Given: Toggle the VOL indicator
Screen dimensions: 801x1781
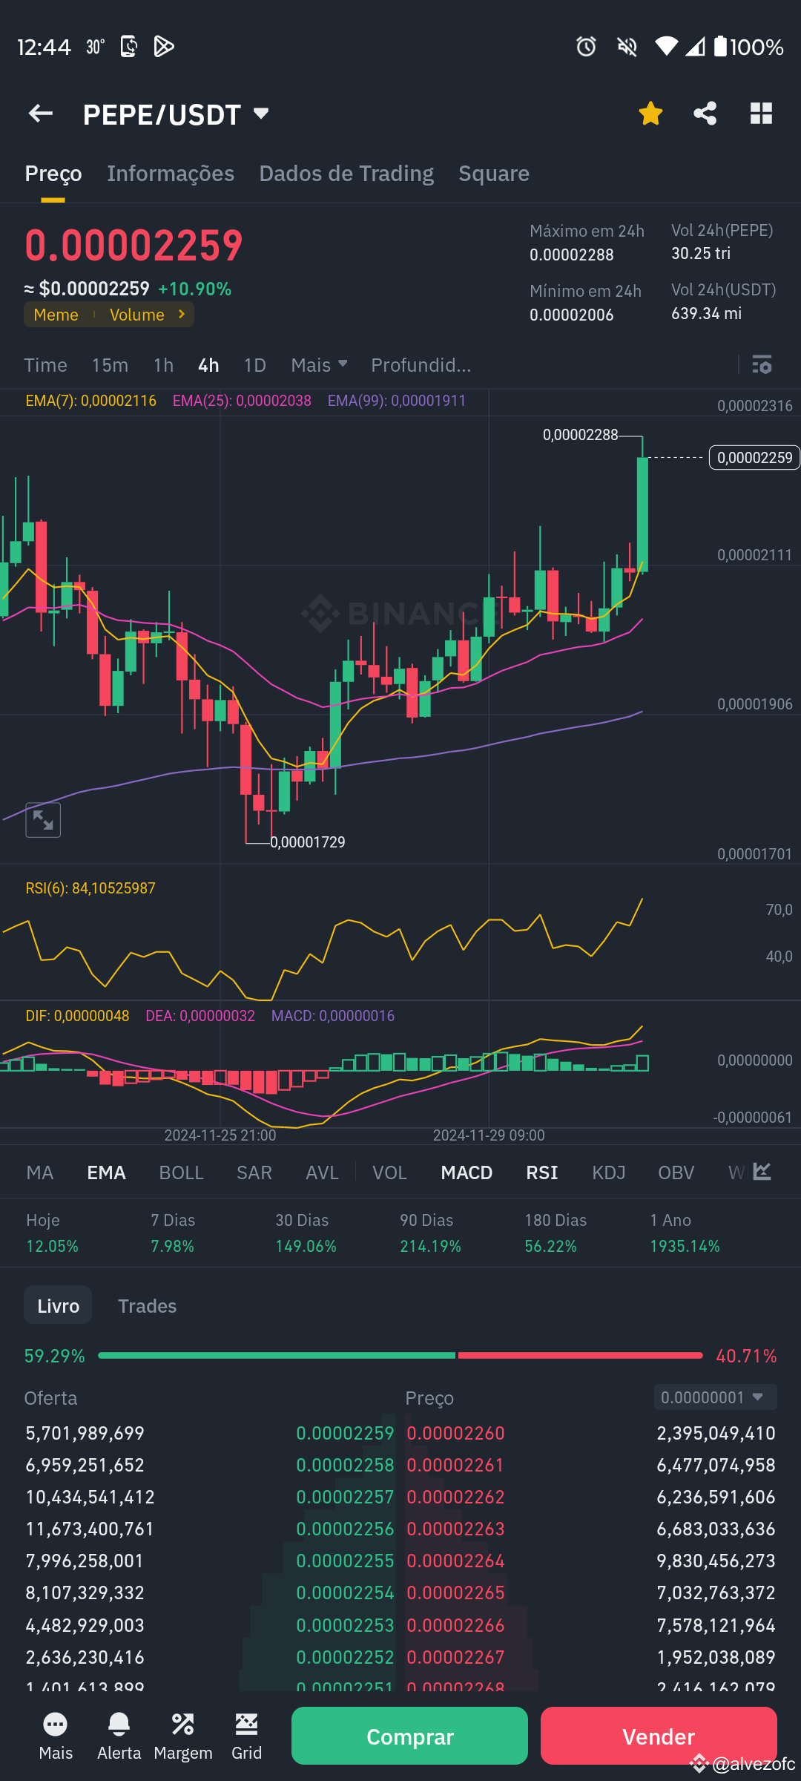Looking at the screenshot, I should 389,1172.
